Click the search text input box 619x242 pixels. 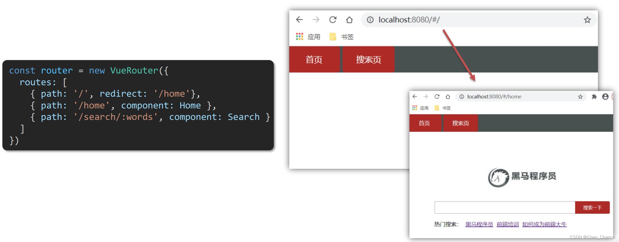click(x=505, y=208)
